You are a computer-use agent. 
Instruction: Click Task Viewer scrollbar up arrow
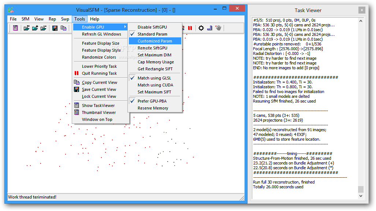coord(361,21)
